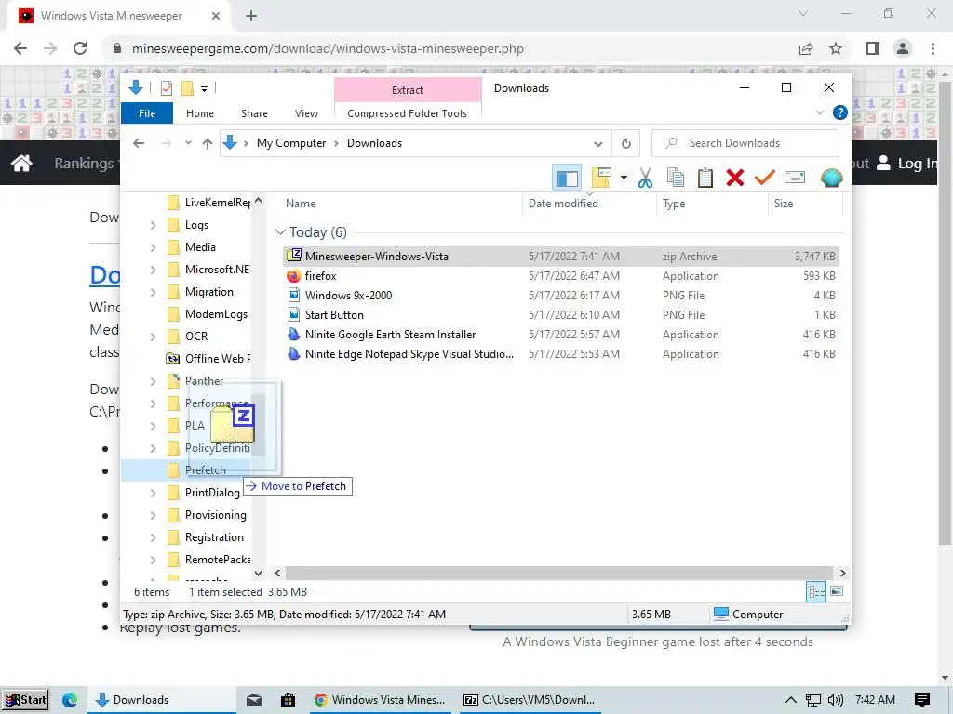
Task: Open the address bar history dropdown
Action: pos(598,144)
